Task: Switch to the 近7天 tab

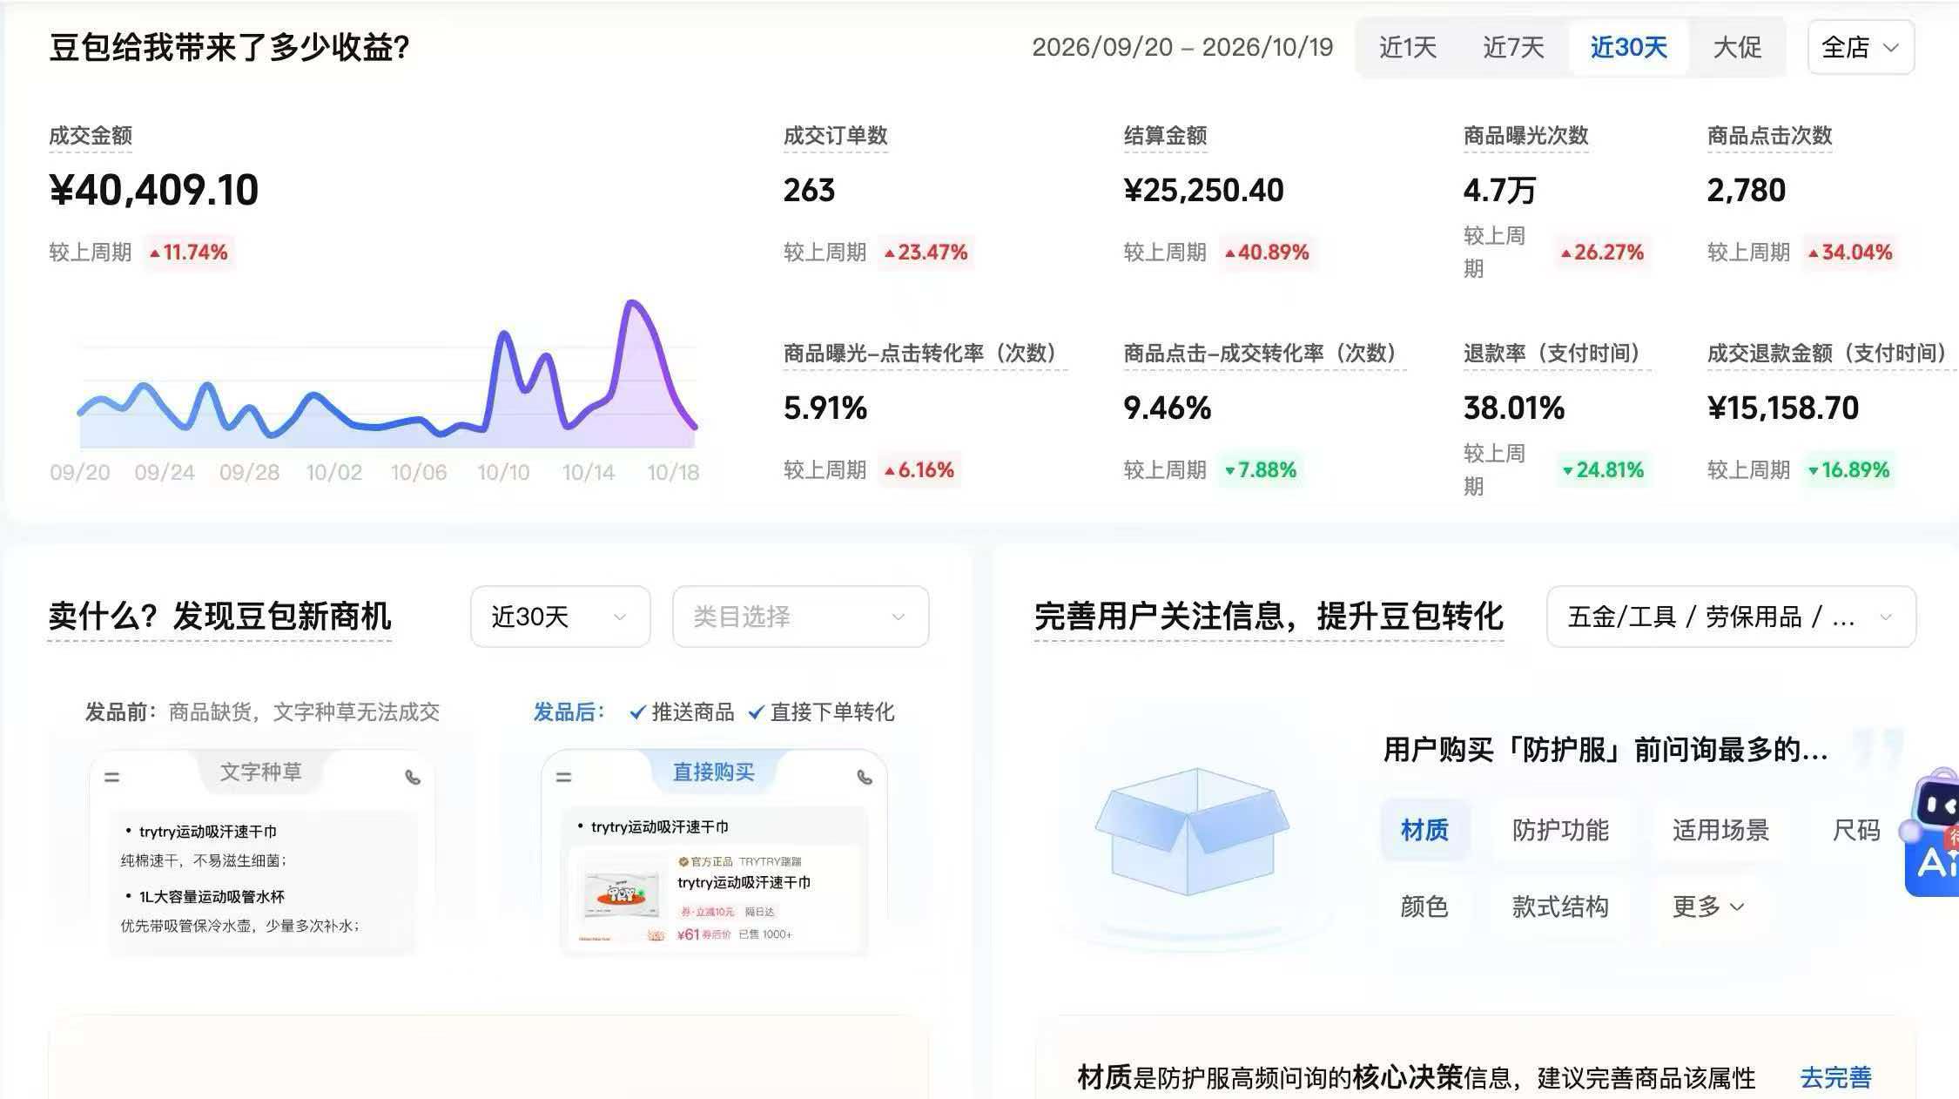Action: pyautogui.click(x=1513, y=47)
